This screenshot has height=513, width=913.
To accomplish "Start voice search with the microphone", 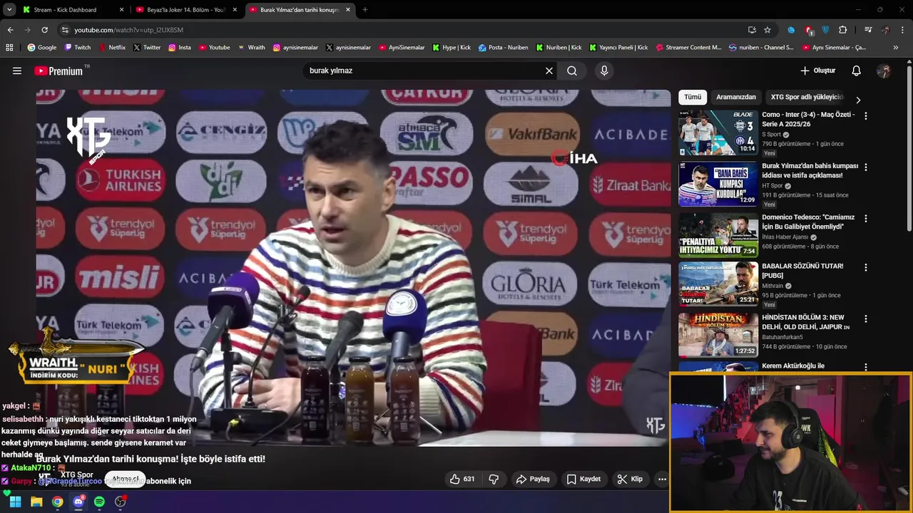I will (x=604, y=71).
